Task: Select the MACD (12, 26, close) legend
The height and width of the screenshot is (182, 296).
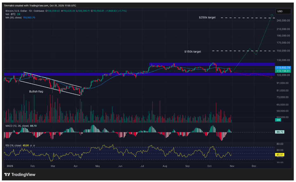Action: [x=21, y=126]
